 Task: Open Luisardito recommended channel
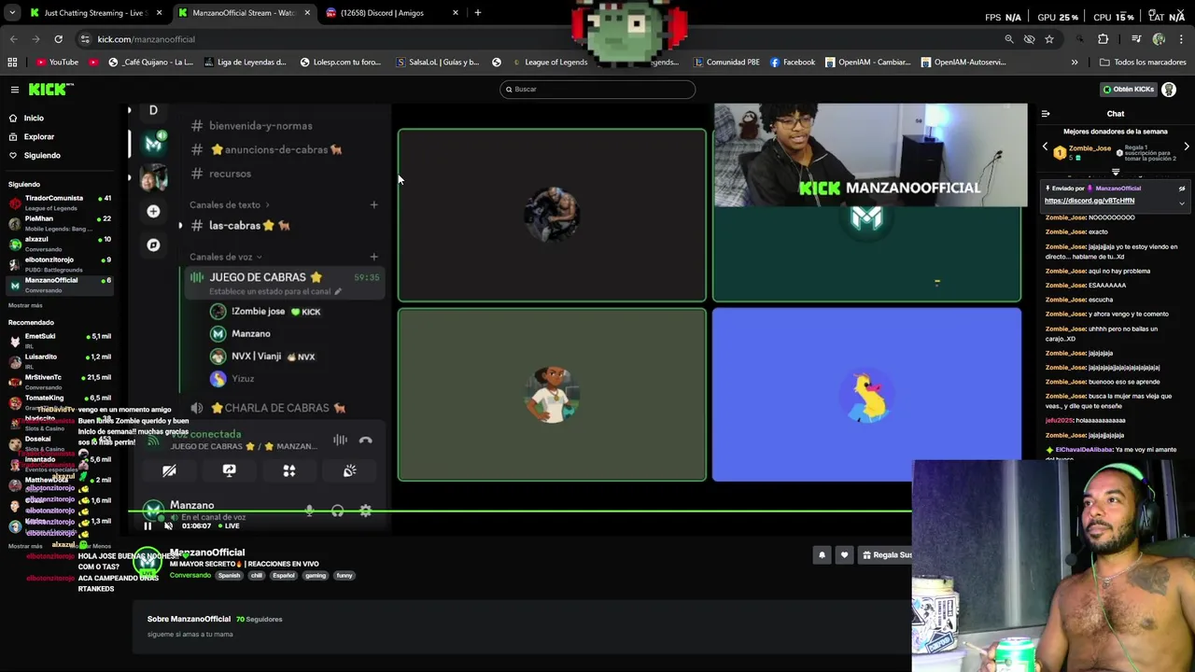(x=59, y=361)
